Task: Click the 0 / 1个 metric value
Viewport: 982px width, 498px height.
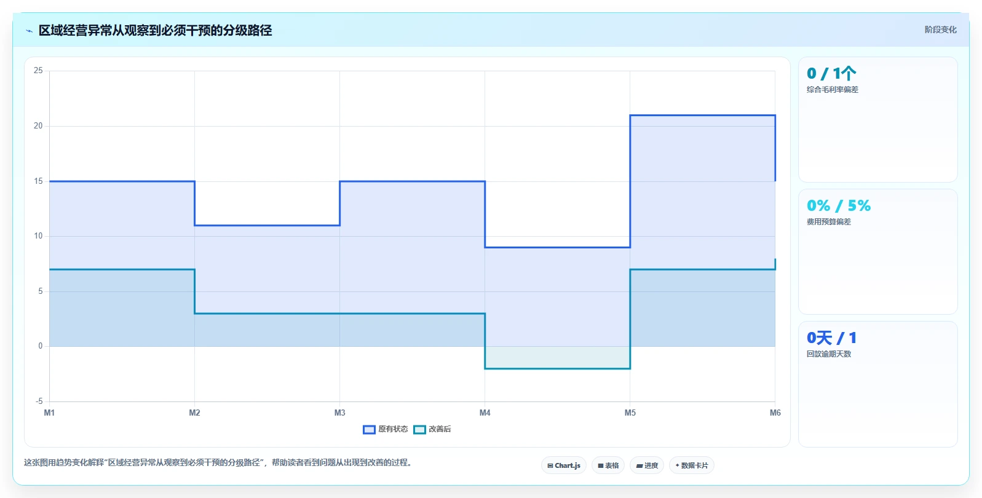Action: coord(831,74)
